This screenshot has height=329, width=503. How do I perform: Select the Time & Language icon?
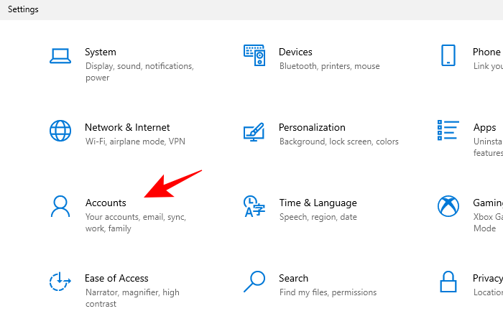(254, 206)
